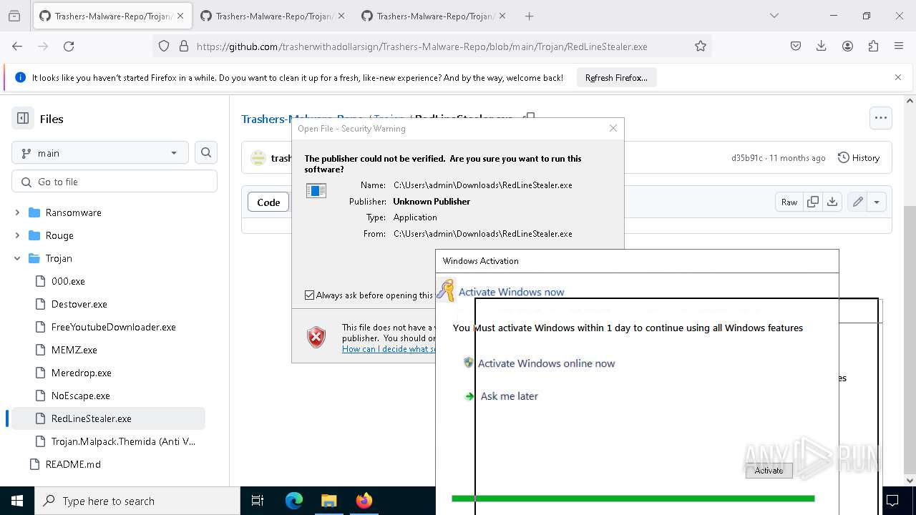Click the edit pencil icon
This screenshot has width=916, height=515.
coord(857,202)
